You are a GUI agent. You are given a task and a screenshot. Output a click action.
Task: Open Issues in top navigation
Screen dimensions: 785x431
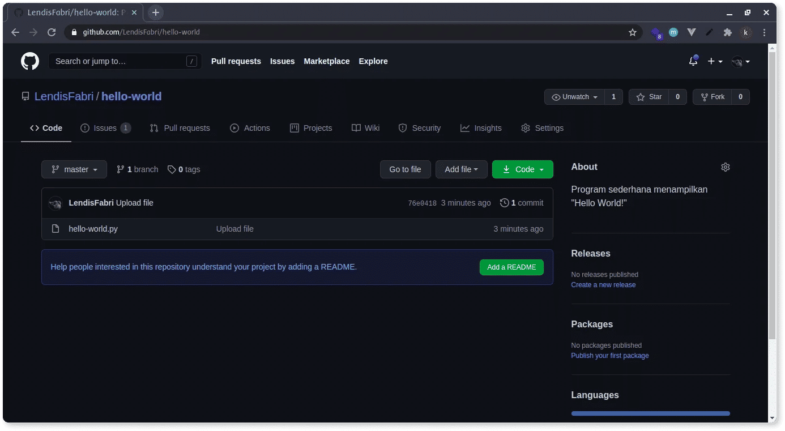click(x=282, y=61)
